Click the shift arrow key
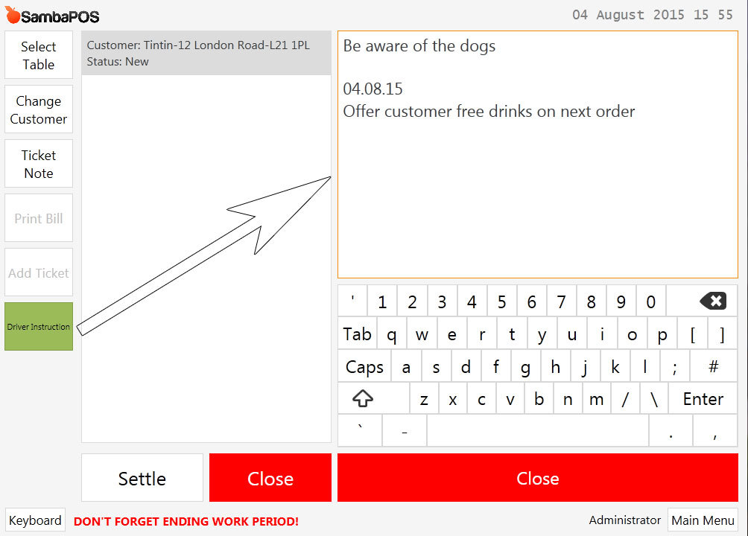This screenshot has height=536, width=748. [x=373, y=398]
